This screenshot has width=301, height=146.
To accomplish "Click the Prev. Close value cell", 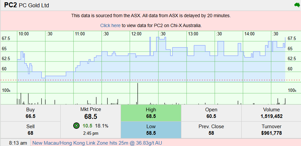I will (211, 130).
